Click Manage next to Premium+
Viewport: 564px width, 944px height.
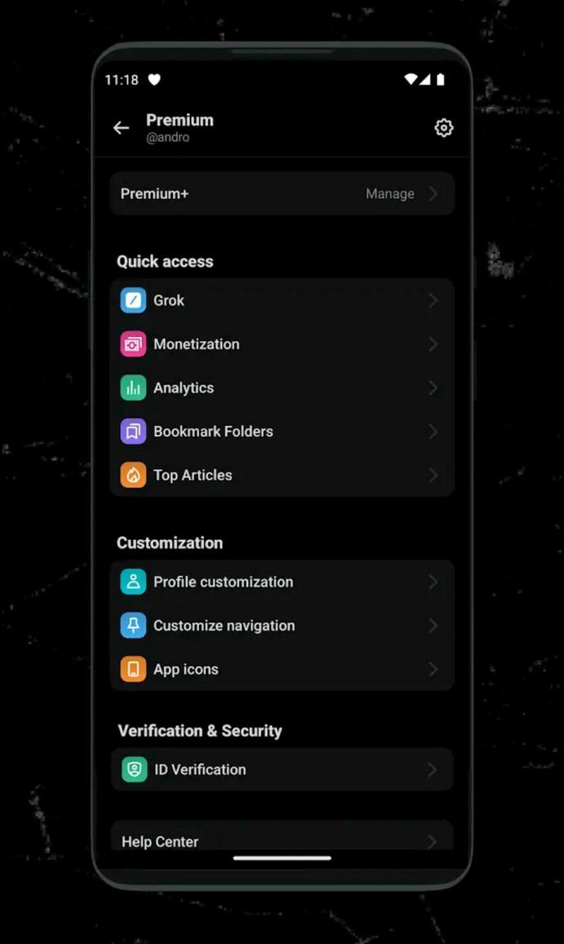389,193
